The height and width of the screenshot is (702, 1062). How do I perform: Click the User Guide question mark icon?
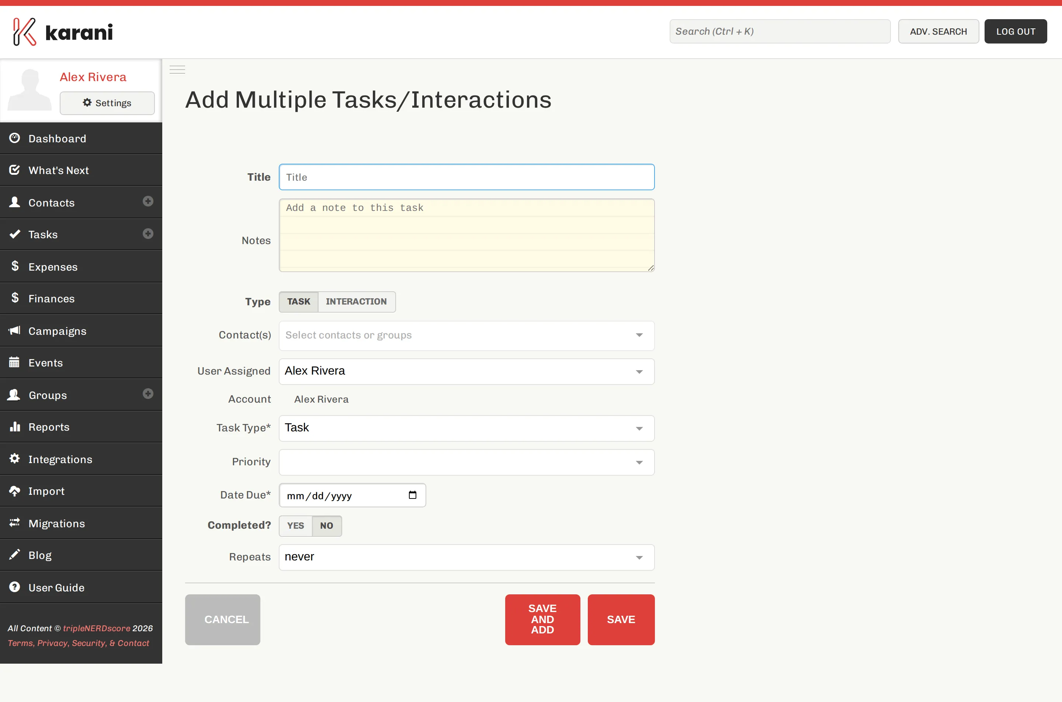point(15,587)
